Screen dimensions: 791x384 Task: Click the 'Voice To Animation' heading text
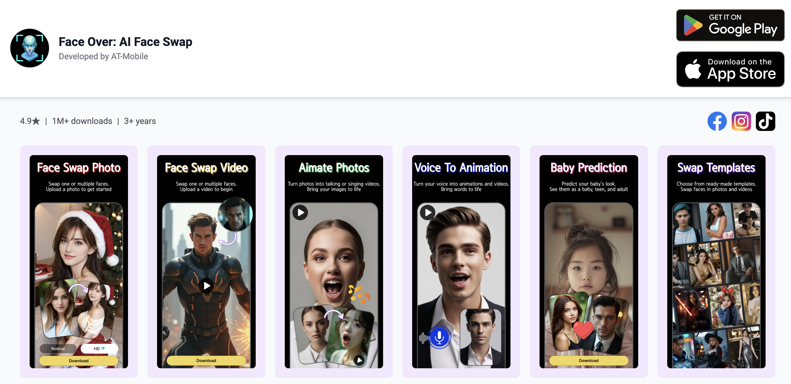[461, 168]
